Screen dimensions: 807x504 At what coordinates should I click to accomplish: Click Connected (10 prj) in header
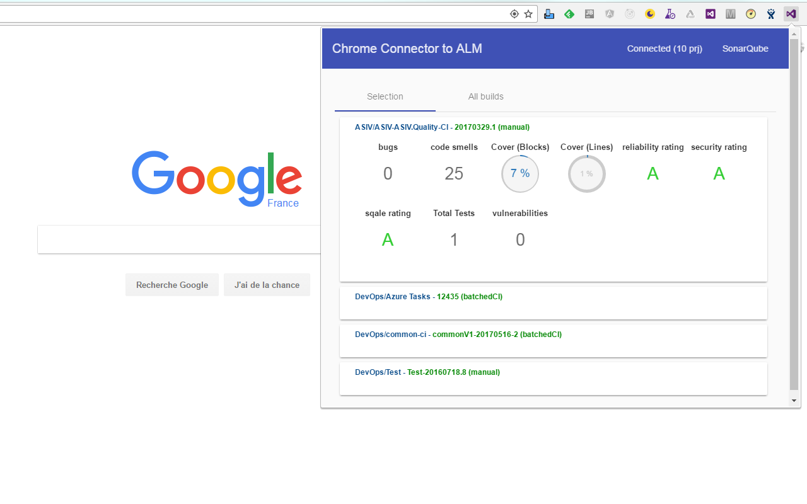(665, 49)
